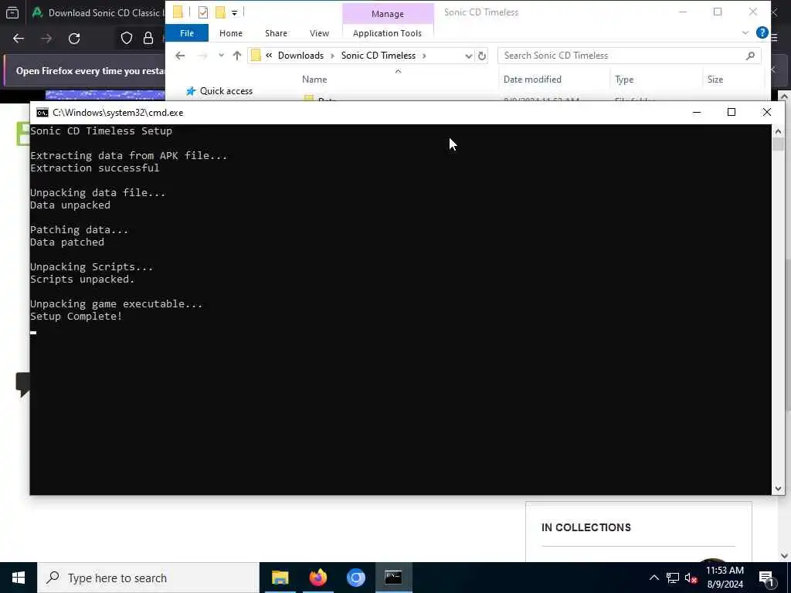
Task: Expand the chevron after Sonic CD Timeless breadcrumb
Action: (424, 56)
